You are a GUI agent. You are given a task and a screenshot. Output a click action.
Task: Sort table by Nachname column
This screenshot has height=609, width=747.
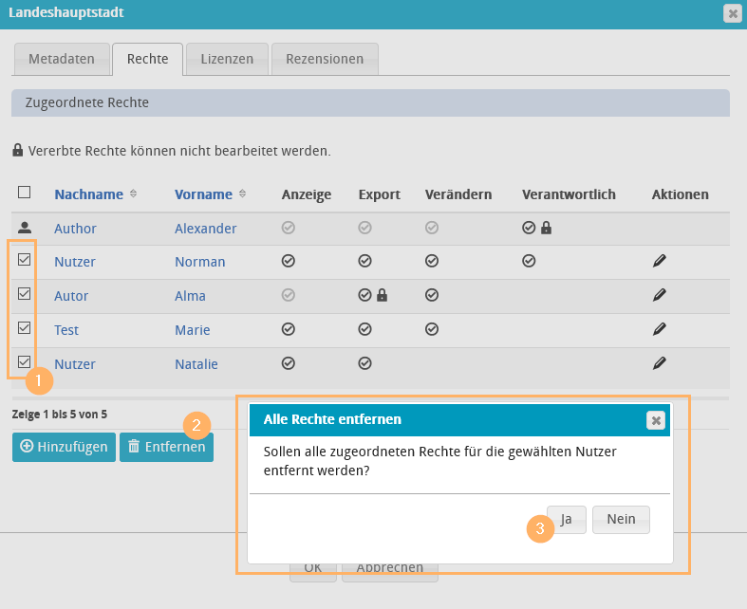[x=89, y=194]
